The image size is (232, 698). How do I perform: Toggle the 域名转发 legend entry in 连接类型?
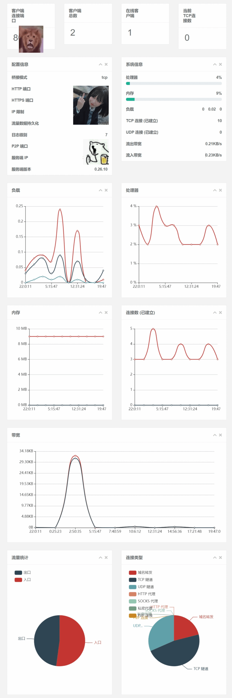click(141, 573)
